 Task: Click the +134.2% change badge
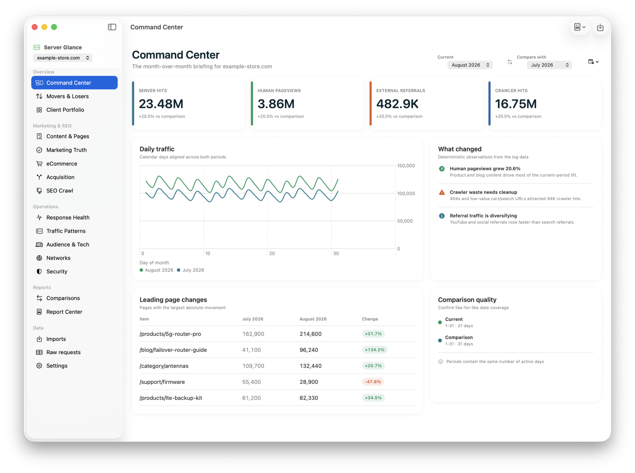375,350
